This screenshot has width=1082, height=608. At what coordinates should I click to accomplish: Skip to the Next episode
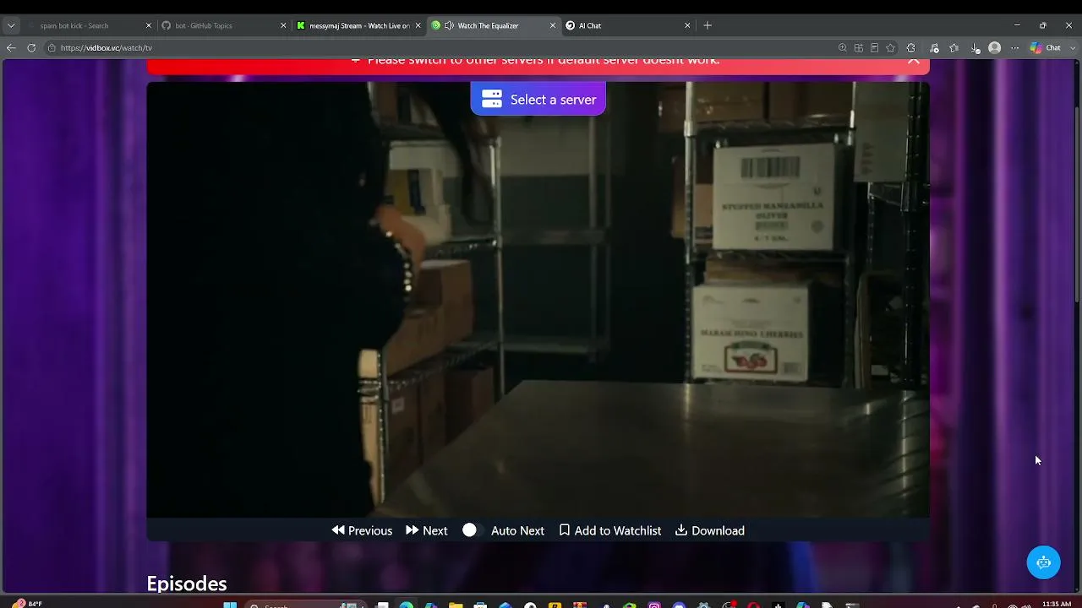[x=427, y=530]
